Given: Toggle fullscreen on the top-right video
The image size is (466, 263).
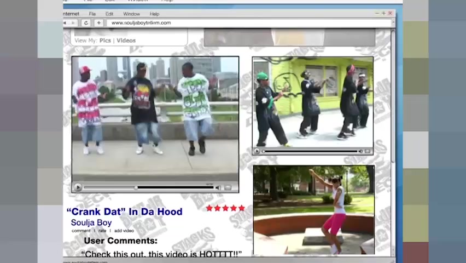Looking at the screenshot, I should pos(368,151).
